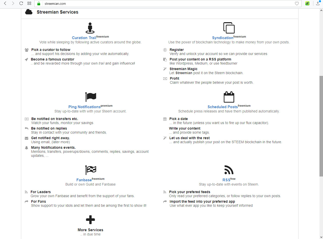Click the Curation Trail person icon
323x239 pixels.
coord(90,28)
